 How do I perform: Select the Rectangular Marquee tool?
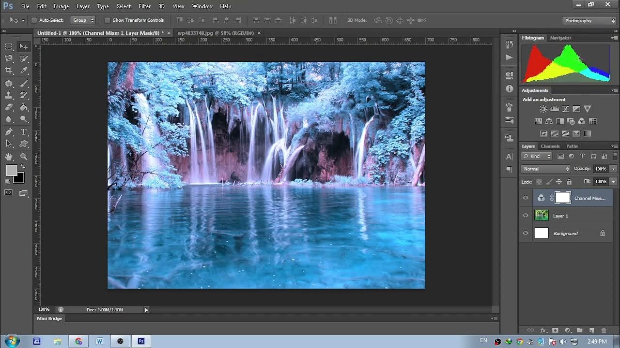tap(9, 46)
